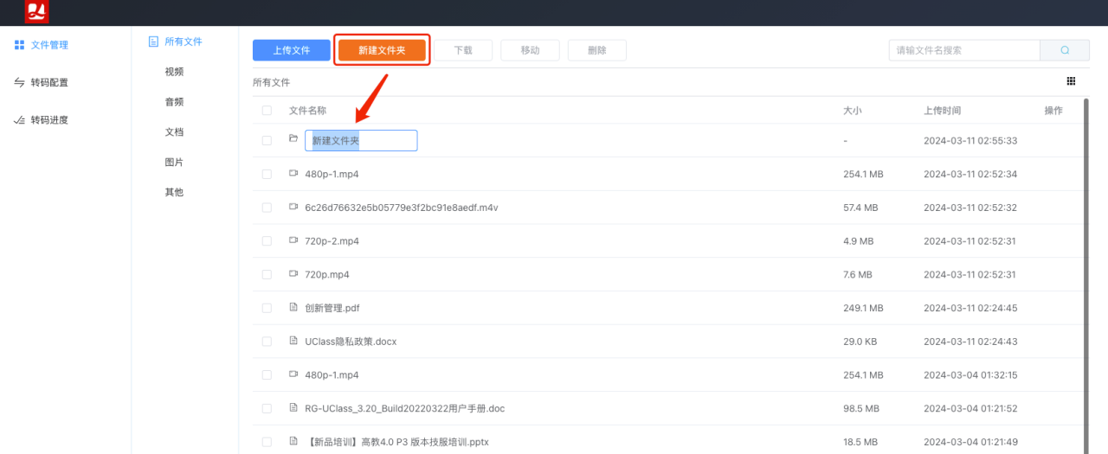Click document icon beside 创新管理.pdf

pos(293,307)
